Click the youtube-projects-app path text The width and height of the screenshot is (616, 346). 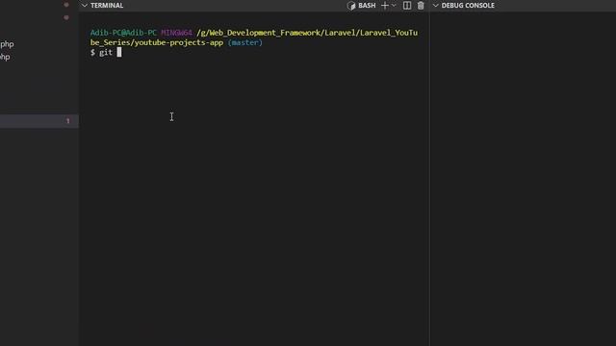179,42
